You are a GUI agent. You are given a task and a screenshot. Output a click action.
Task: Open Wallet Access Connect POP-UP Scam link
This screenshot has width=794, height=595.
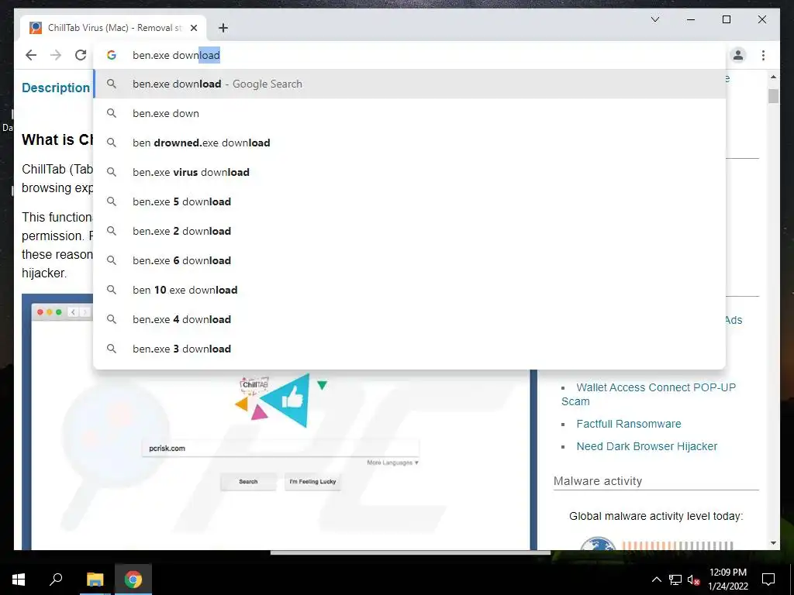click(x=649, y=394)
